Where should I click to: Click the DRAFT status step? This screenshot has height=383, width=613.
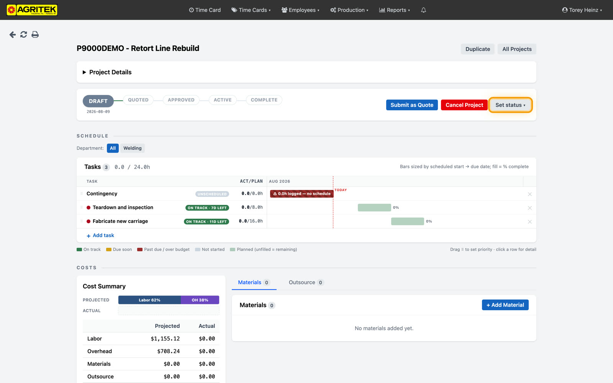tap(98, 101)
